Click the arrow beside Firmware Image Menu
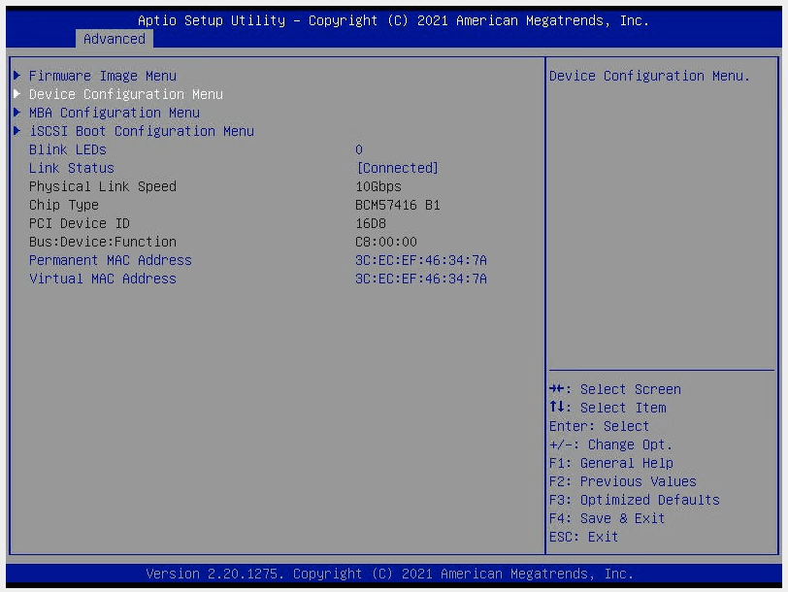 [16, 76]
